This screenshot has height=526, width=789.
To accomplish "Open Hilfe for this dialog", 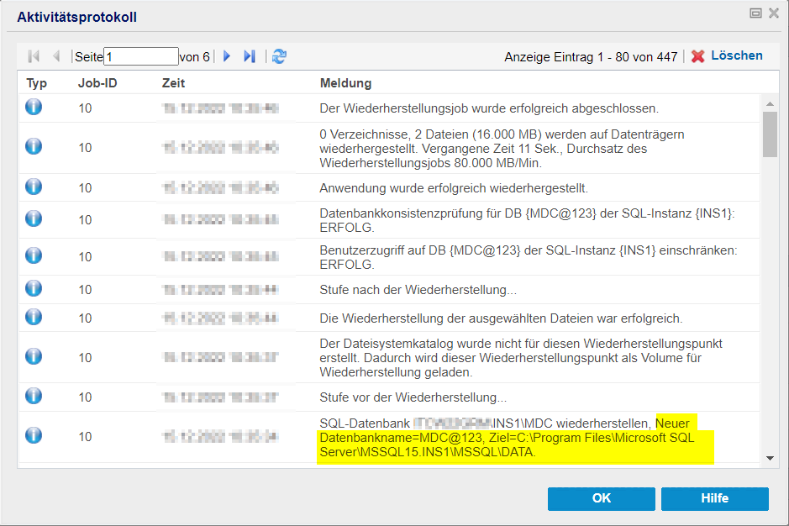I will coord(714,498).
